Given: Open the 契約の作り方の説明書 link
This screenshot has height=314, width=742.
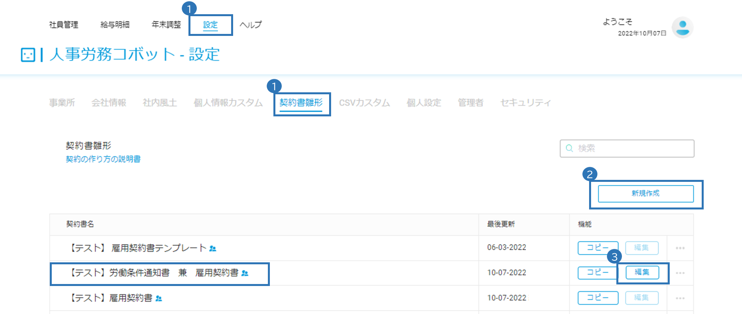Looking at the screenshot, I should point(103,159).
